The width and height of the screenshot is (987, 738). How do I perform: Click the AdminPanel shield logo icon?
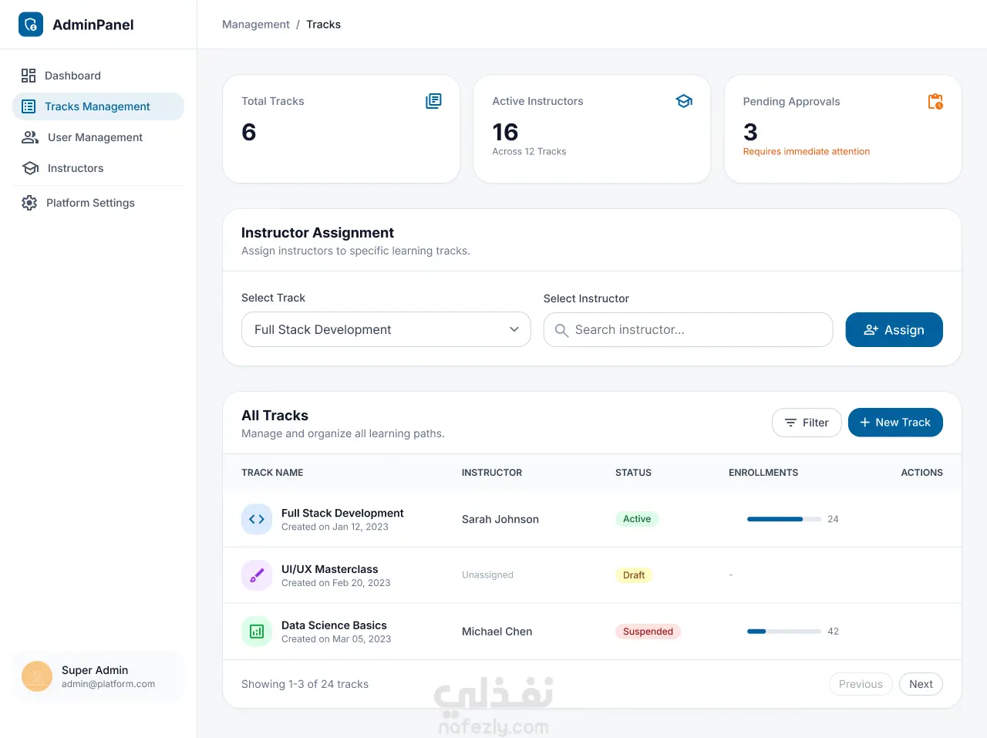click(x=31, y=25)
